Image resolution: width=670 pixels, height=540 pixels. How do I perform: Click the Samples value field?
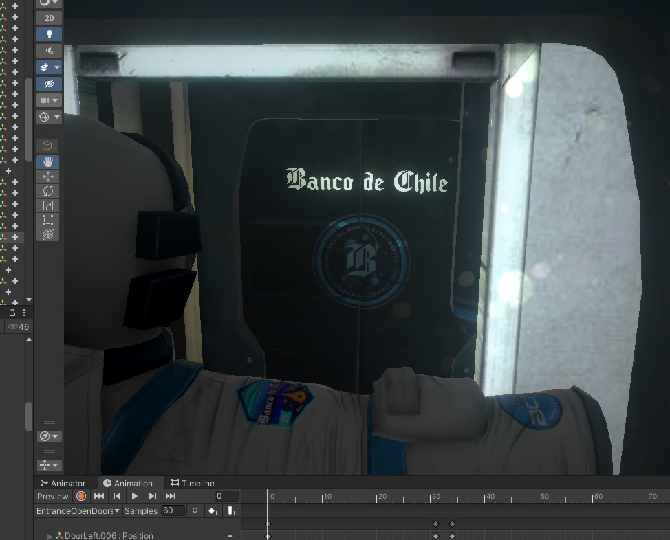pyautogui.click(x=173, y=510)
